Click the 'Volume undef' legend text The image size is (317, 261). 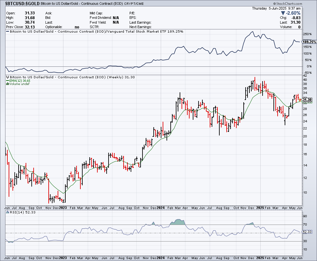click(19, 84)
